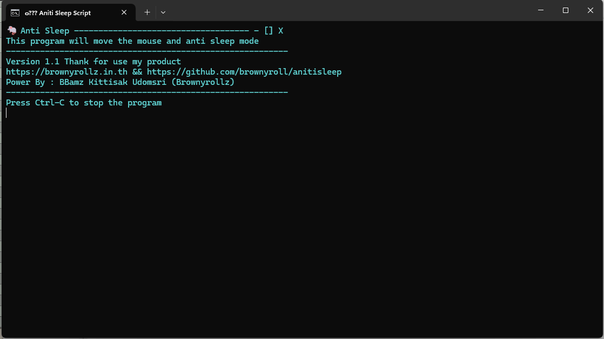Image resolution: width=604 pixels, height=339 pixels.
Task: Close the terminal window
Action: pos(590,10)
